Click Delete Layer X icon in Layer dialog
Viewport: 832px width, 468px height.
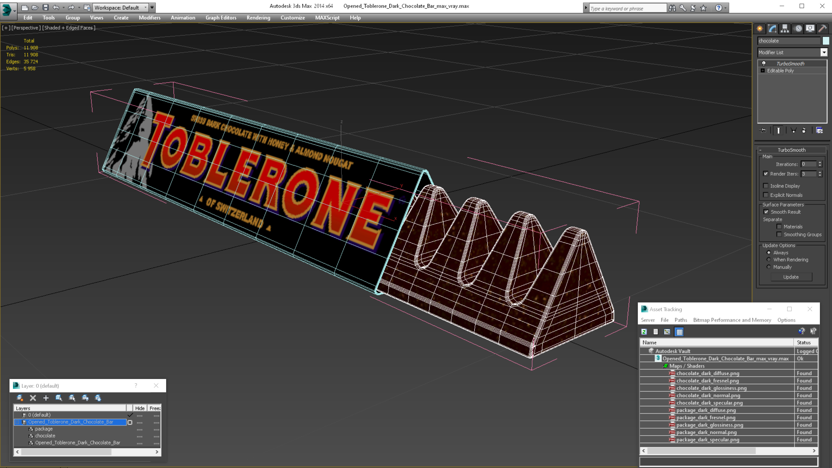click(33, 398)
